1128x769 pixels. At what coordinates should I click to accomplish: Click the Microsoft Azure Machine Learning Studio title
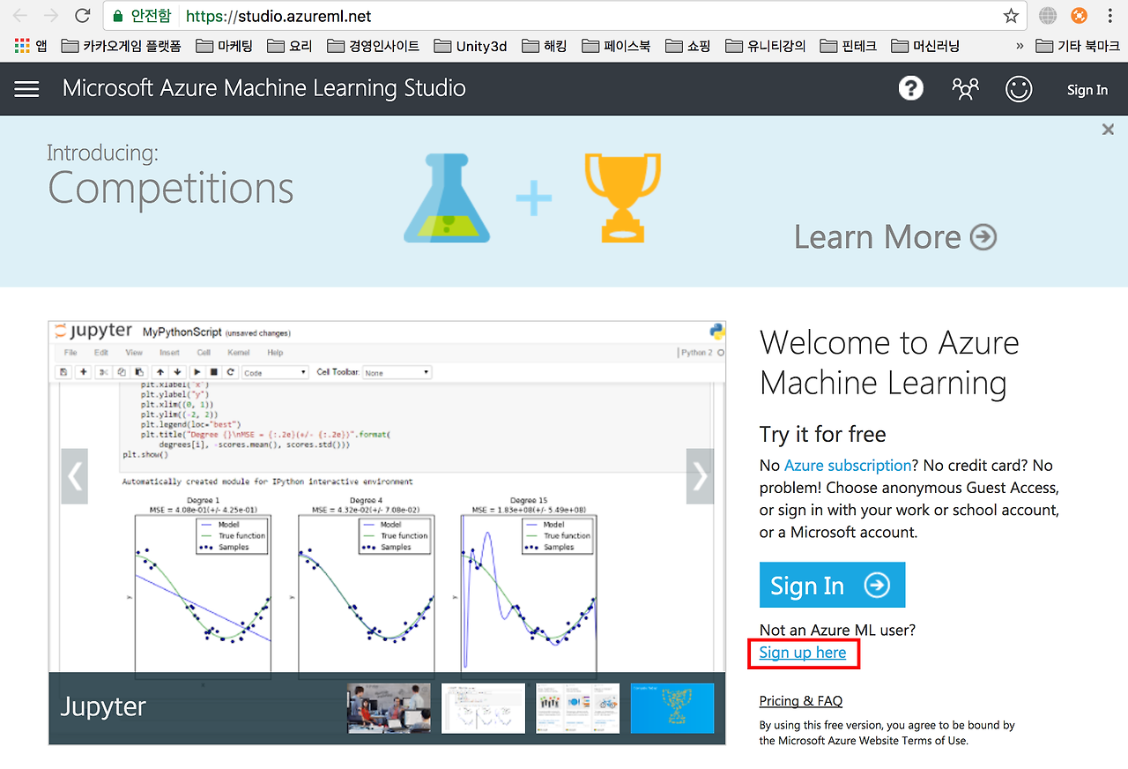(264, 88)
